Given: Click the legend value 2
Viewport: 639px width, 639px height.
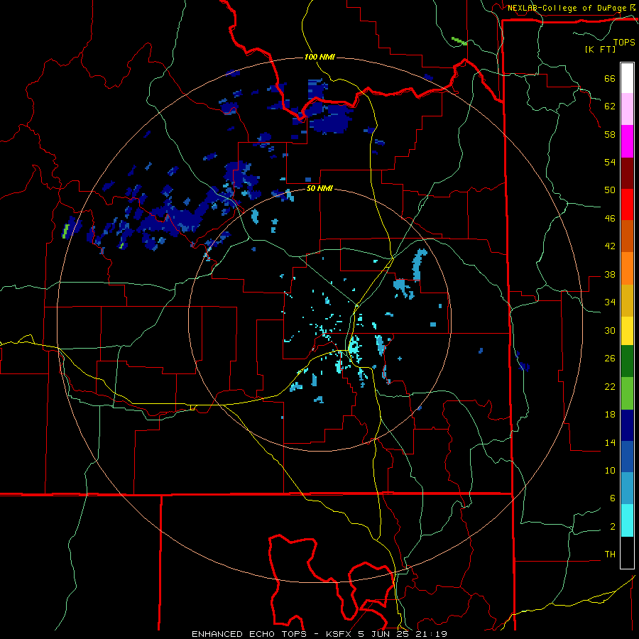Looking at the screenshot, I should [613, 526].
